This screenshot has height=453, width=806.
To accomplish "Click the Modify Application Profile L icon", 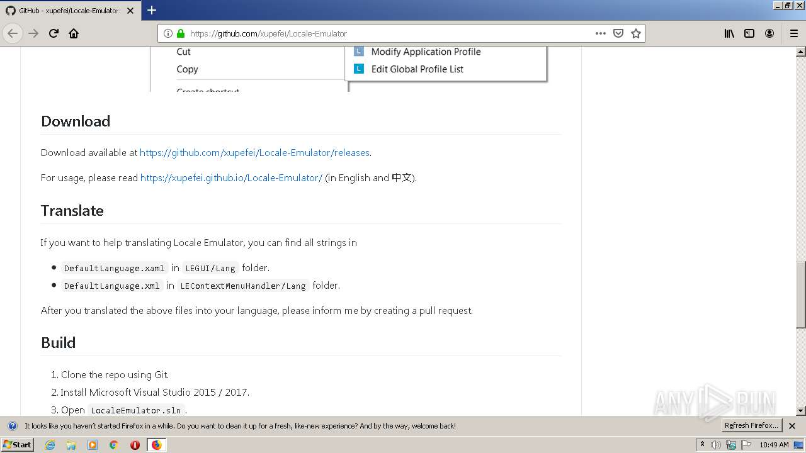I will 359,52.
